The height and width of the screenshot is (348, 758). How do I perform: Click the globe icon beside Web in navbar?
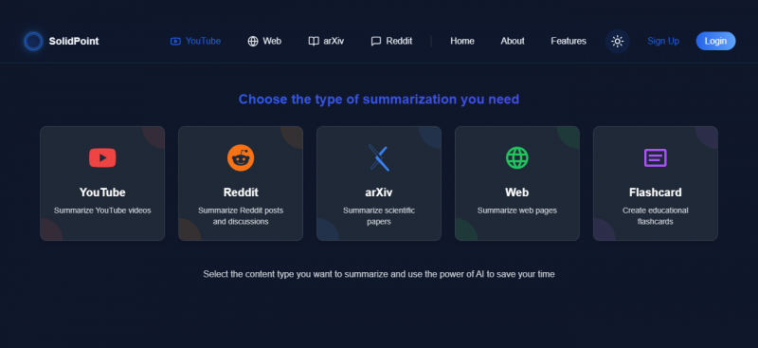click(x=253, y=41)
